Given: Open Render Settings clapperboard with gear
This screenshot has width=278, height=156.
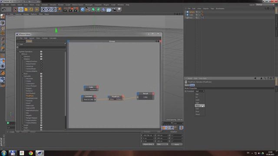Looking at the screenshot, I should pos(76,9).
